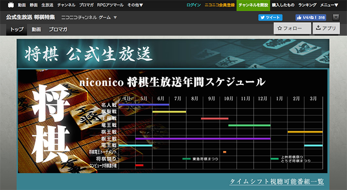Screen dimensions: 347x190
Task: Open 生放送 in the top navigation
Action: pyautogui.click(x=47, y=5)
